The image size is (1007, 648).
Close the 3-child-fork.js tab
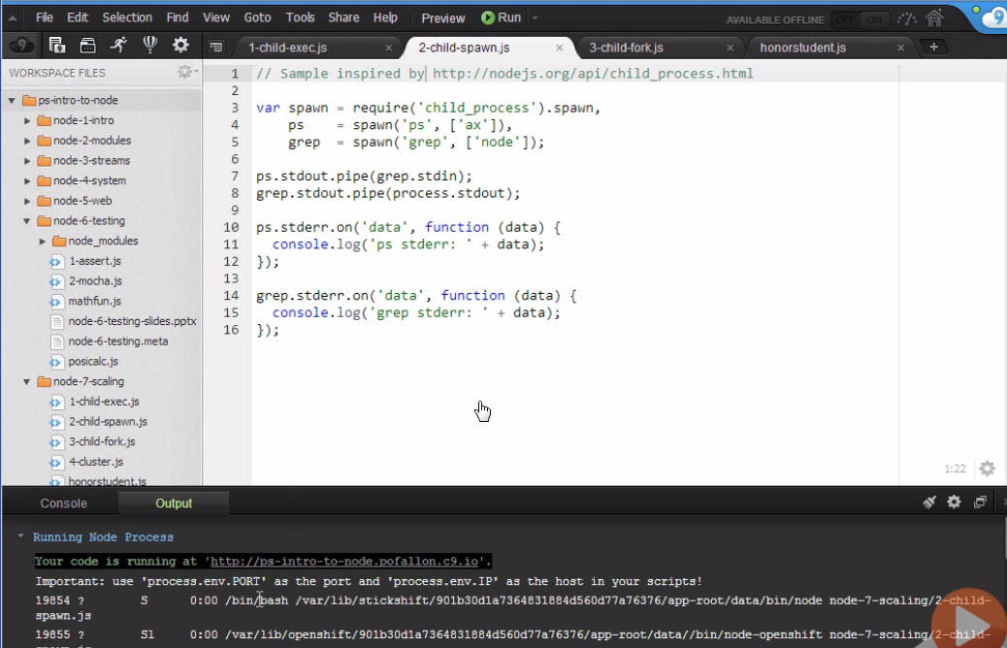click(730, 48)
